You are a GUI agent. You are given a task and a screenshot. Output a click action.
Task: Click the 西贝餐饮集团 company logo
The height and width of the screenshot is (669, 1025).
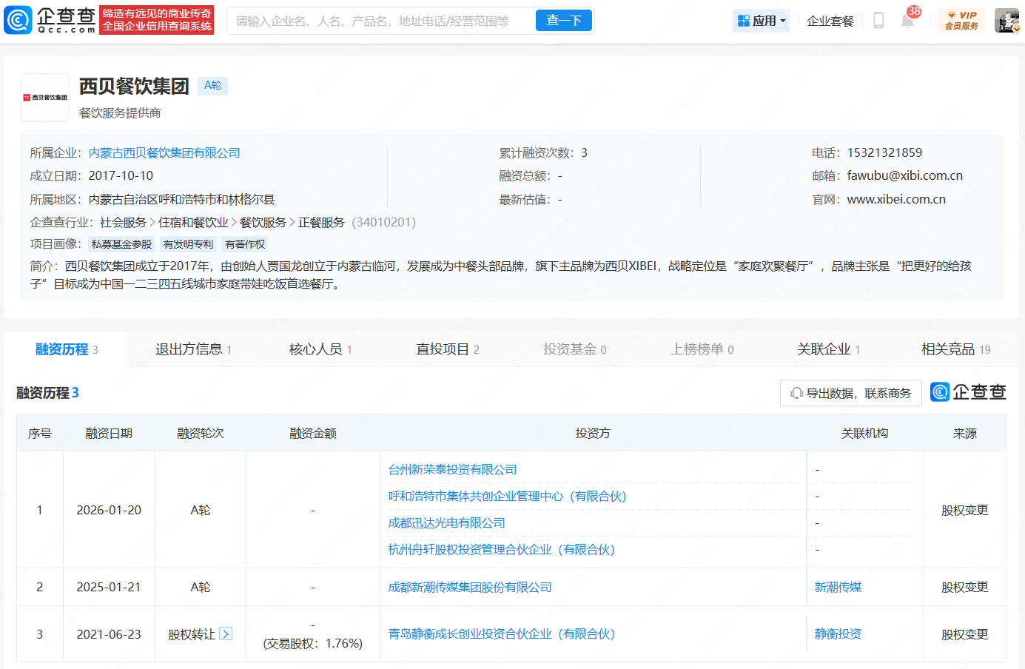[x=45, y=98]
